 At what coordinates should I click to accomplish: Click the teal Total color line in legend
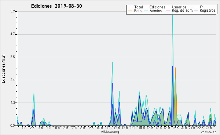(x=130, y=7)
